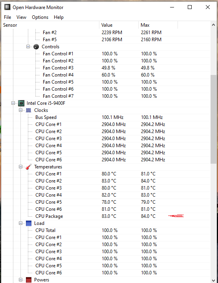This screenshot has width=218, height=283.
Task: Select the Fan Control #1 row
Action: 106,54
